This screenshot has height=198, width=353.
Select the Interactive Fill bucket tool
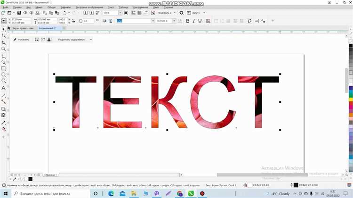coord(3,129)
